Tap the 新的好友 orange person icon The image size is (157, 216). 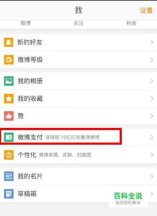tap(9, 42)
